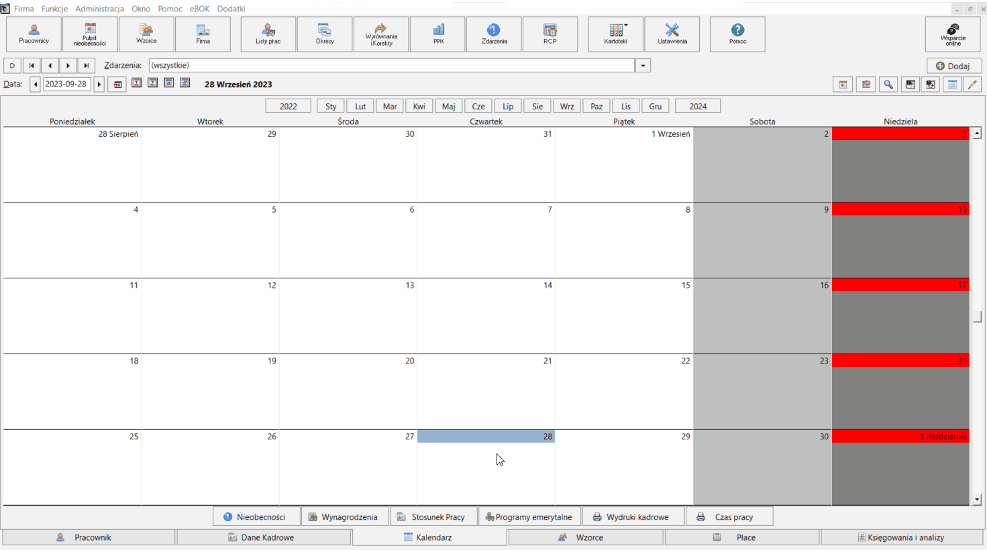Viewport: 987px width, 550px height.
Task: Select the year 2024 button
Action: coord(698,106)
